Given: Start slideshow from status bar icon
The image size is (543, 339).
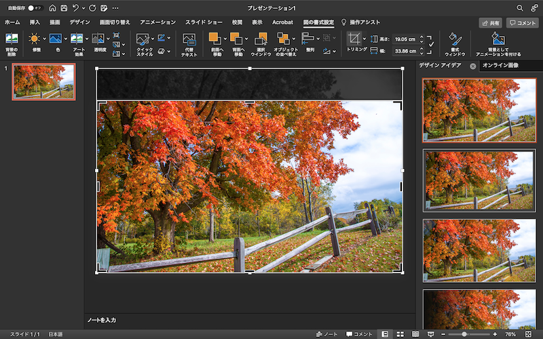Looking at the screenshot, I should point(430,334).
